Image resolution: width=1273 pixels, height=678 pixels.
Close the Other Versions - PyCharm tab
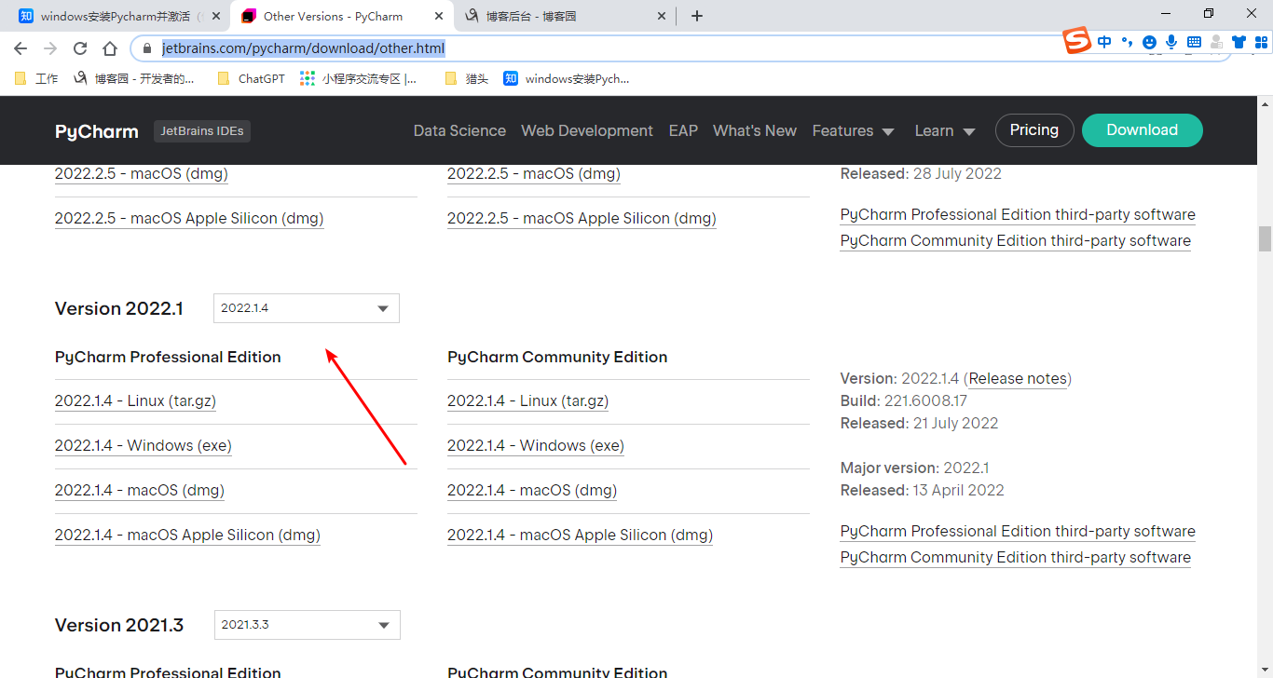pos(438,16)
